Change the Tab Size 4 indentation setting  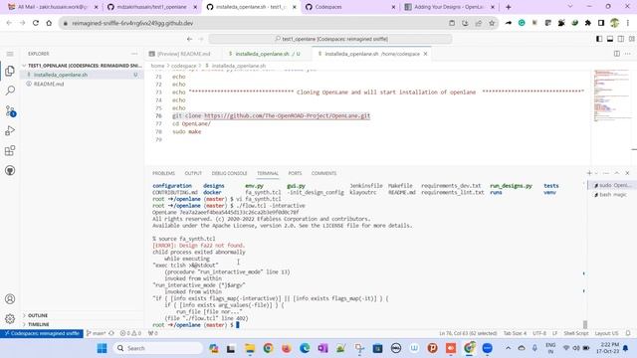(x=515, y=333)
